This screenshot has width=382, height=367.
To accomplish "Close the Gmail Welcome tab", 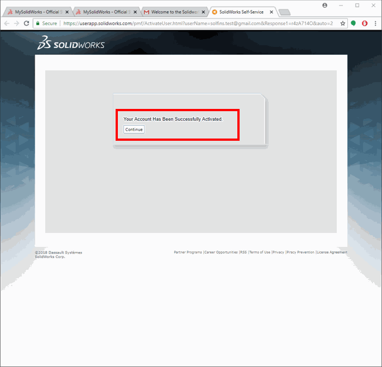I will pyautogui.click(x=203, y=12).
